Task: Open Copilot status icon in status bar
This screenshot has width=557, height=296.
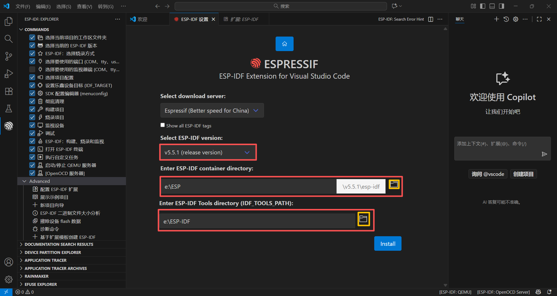Action: click(x=538, y=292)
